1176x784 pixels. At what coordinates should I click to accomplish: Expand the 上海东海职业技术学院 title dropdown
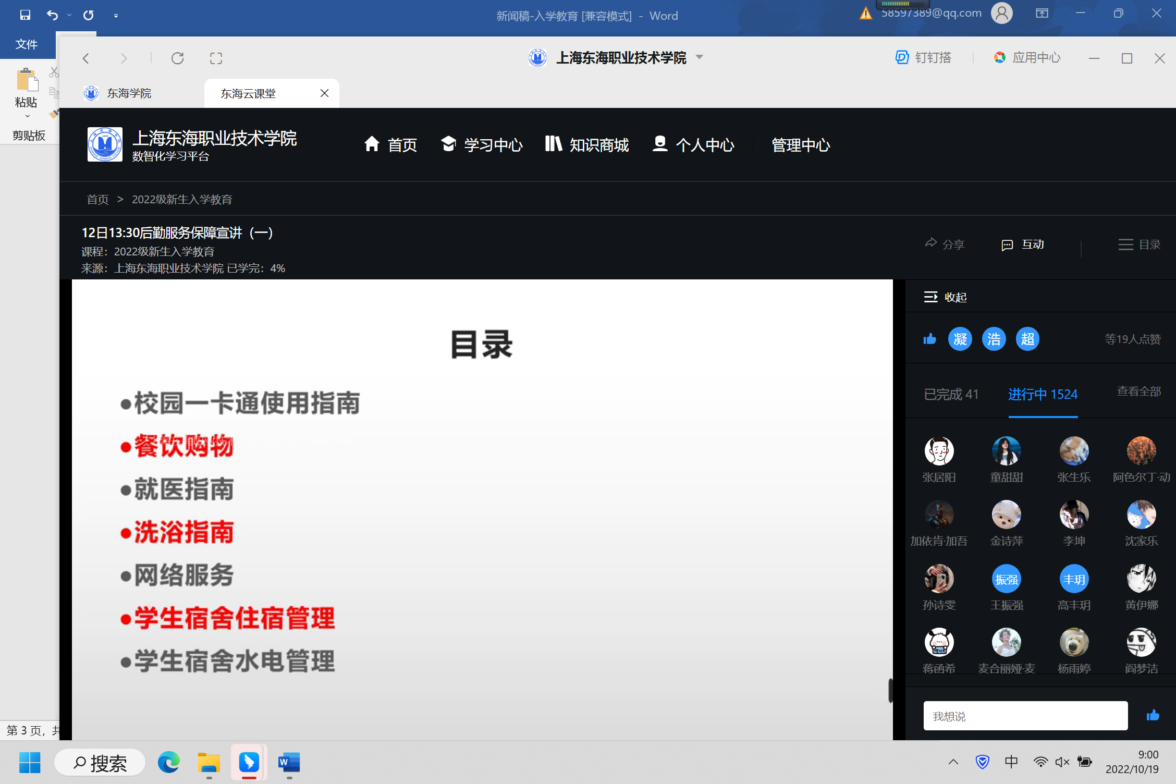click(x=700, y=57)
